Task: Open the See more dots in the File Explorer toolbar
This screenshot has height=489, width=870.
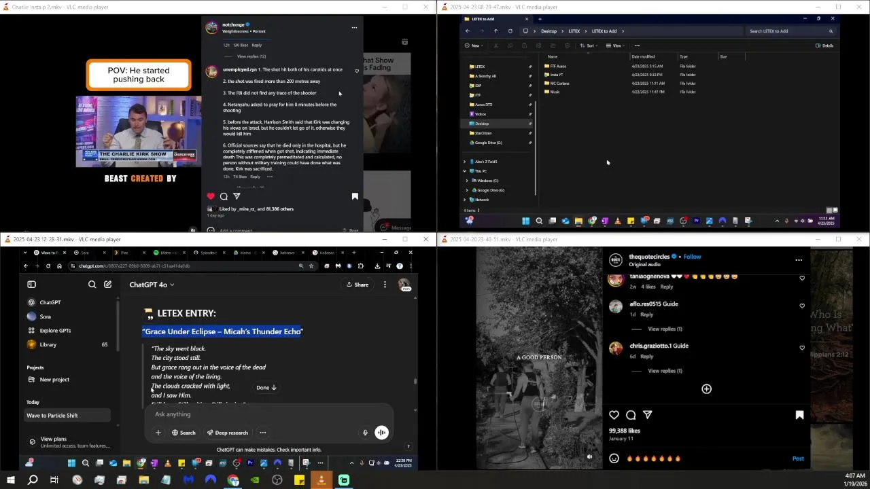Action: [637, 46]
